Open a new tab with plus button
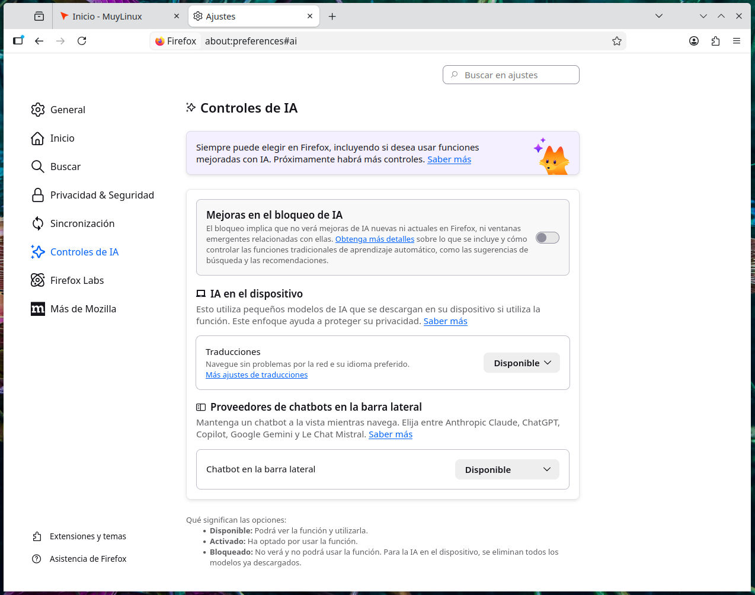 [x=332, y=17]
